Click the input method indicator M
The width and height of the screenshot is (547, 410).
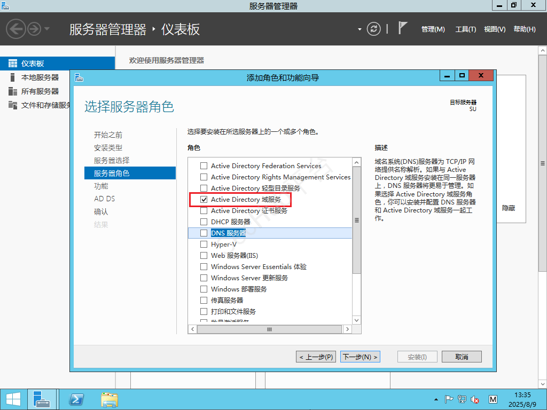[492, 399]
